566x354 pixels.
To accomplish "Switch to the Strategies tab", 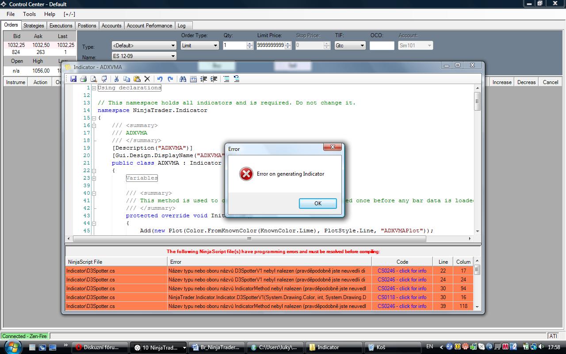I will [34, 26].
